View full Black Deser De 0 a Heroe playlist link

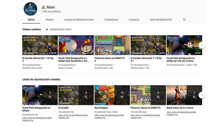tap(181, 114)
